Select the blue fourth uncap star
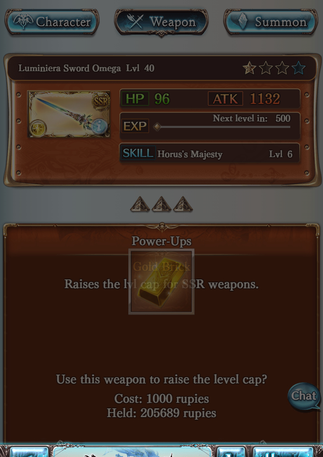 point(298,68)
